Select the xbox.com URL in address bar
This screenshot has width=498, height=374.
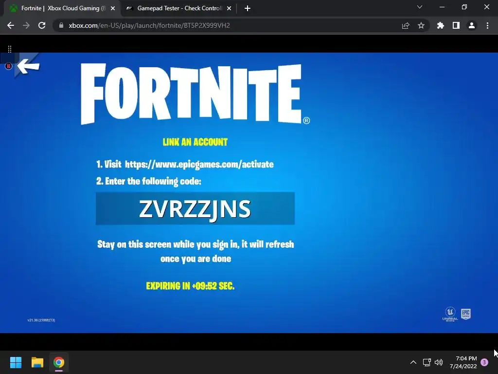149,25
